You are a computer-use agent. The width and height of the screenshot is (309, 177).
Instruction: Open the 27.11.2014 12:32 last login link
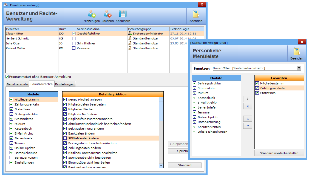coord(183,34)
